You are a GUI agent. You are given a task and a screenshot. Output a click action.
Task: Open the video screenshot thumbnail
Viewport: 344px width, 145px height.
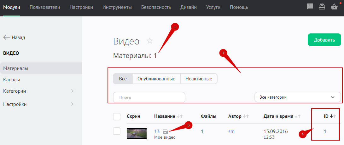pyautogui.click(x=137, y=134)
